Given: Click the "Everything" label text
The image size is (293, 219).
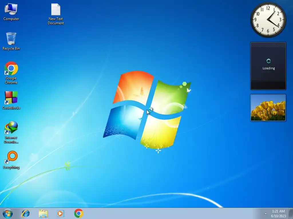Looking at the screenshot, I should (x=11, y=167).
